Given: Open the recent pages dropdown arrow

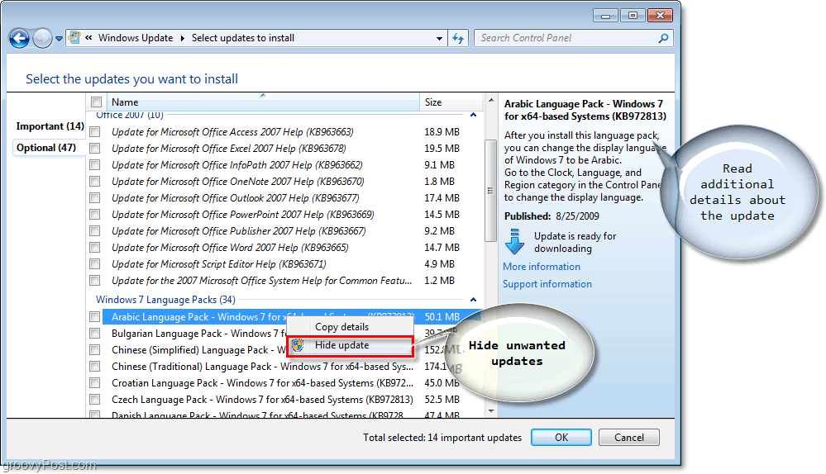Looking at the screenshot, I should pos(59,39).
